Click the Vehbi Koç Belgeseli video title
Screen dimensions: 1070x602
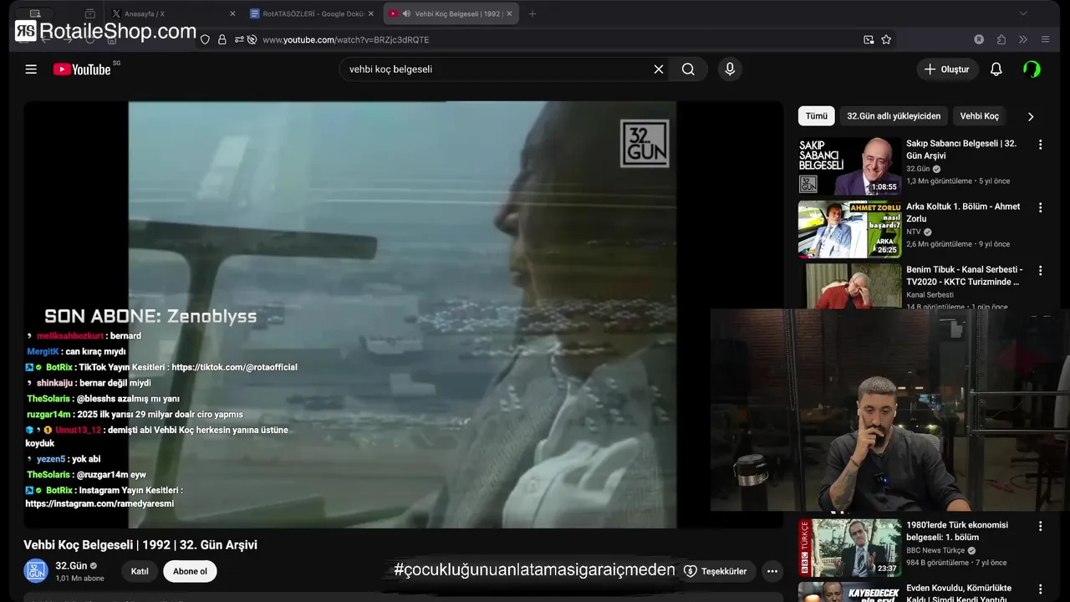140,545
